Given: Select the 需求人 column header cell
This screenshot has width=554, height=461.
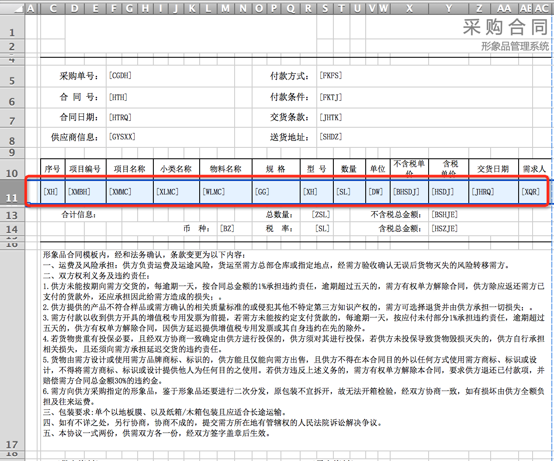Looking at the screenshot, I should 534,168.
